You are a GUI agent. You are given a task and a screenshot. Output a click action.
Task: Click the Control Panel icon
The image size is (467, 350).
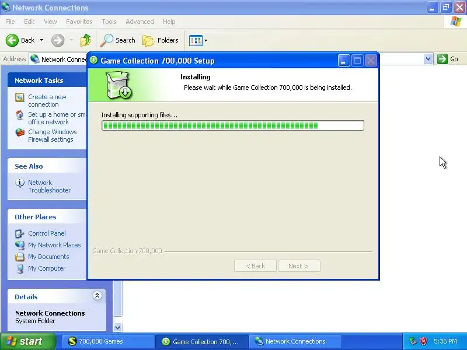20,234
